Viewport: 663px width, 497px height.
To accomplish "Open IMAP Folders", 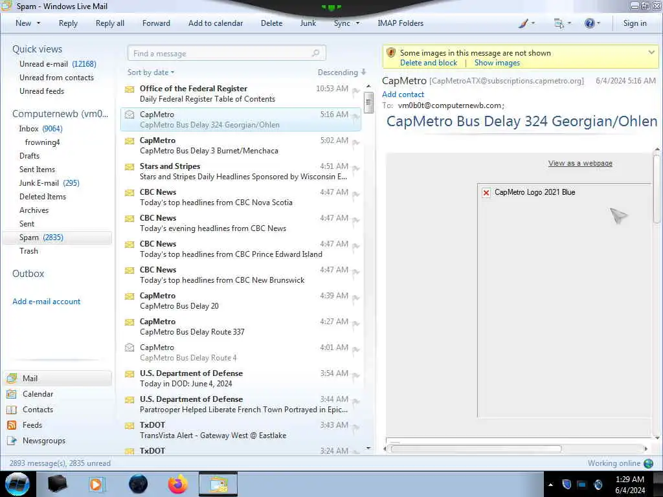I will click(400, 23).
